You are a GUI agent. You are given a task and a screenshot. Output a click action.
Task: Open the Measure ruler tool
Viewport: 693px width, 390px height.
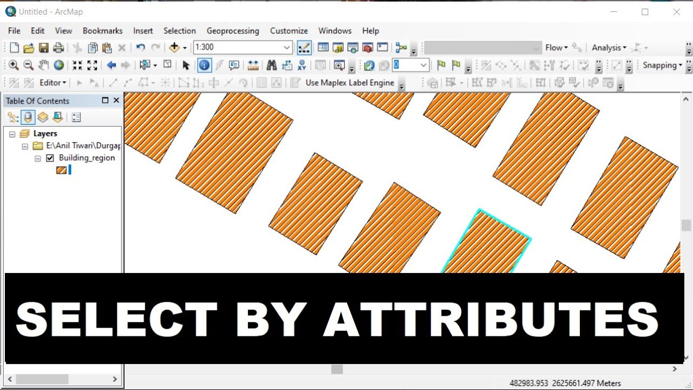(253, 66)
